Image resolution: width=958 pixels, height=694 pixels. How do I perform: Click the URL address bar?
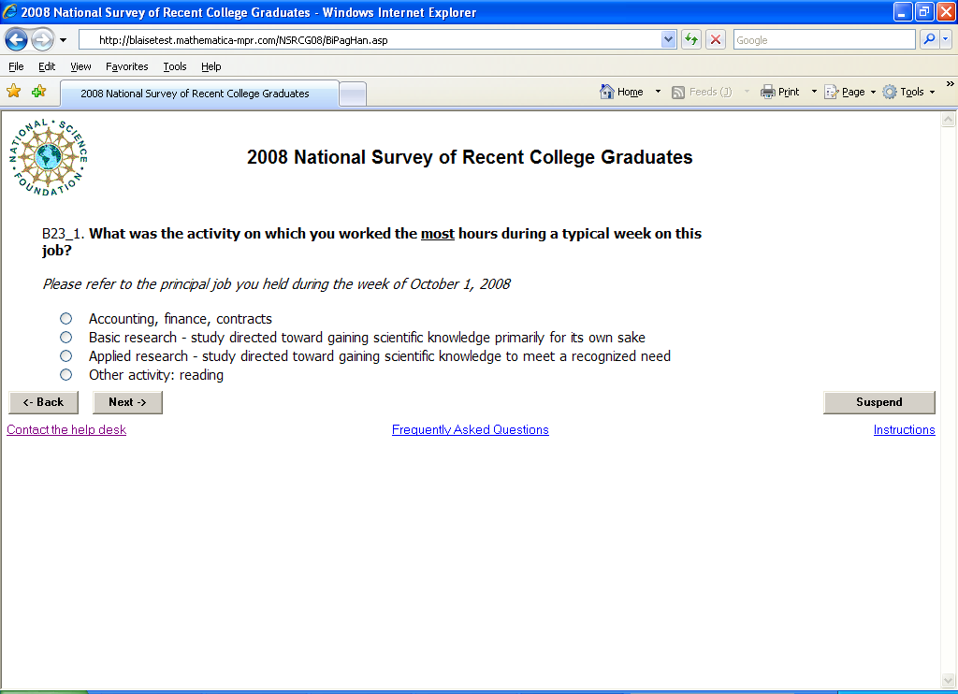pyautogui.click(x=370, y=40)
